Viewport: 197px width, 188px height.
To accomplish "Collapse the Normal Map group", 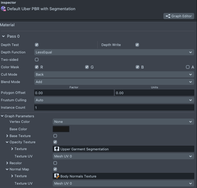I will pos(7,169).
